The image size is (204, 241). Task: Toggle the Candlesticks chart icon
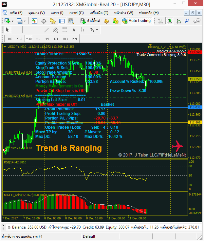(170, 21)
